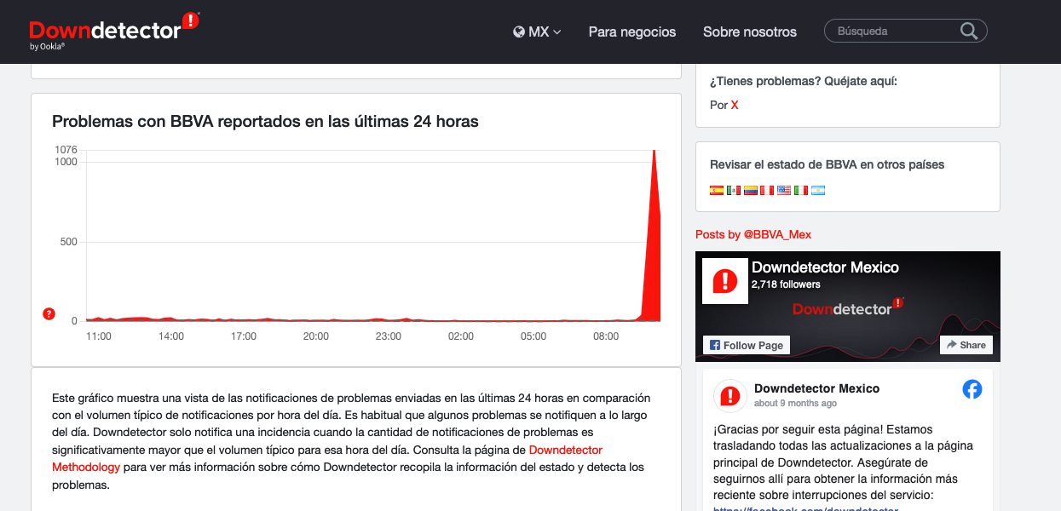The width and height of the screenshot is (1061, 511).
Task: Click the 1000 axis value
Action: (66, 162)
